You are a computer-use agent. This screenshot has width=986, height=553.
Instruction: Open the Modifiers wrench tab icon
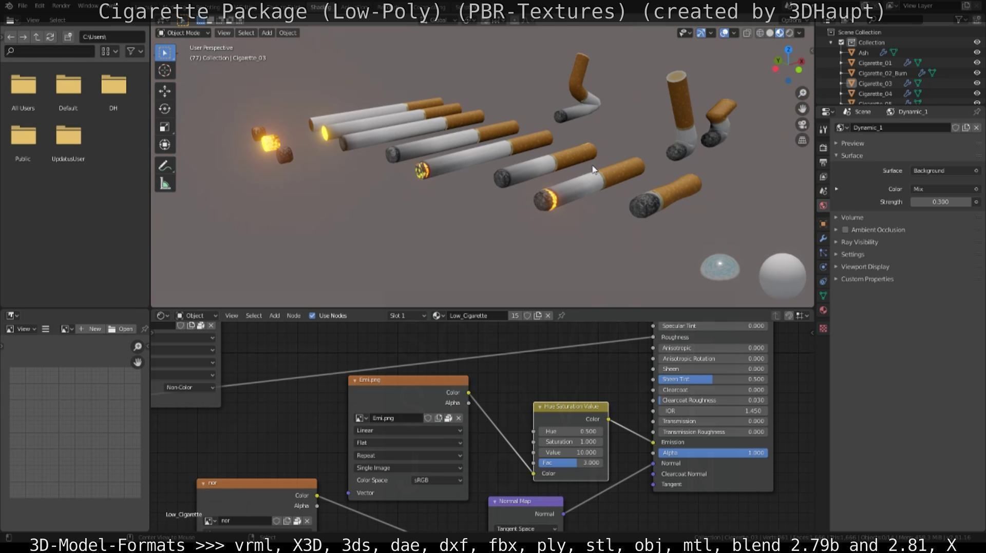(823, 238)
